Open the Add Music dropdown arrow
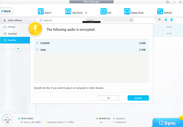The height and width of the screenshot is (127, 183). pos(86,13)
